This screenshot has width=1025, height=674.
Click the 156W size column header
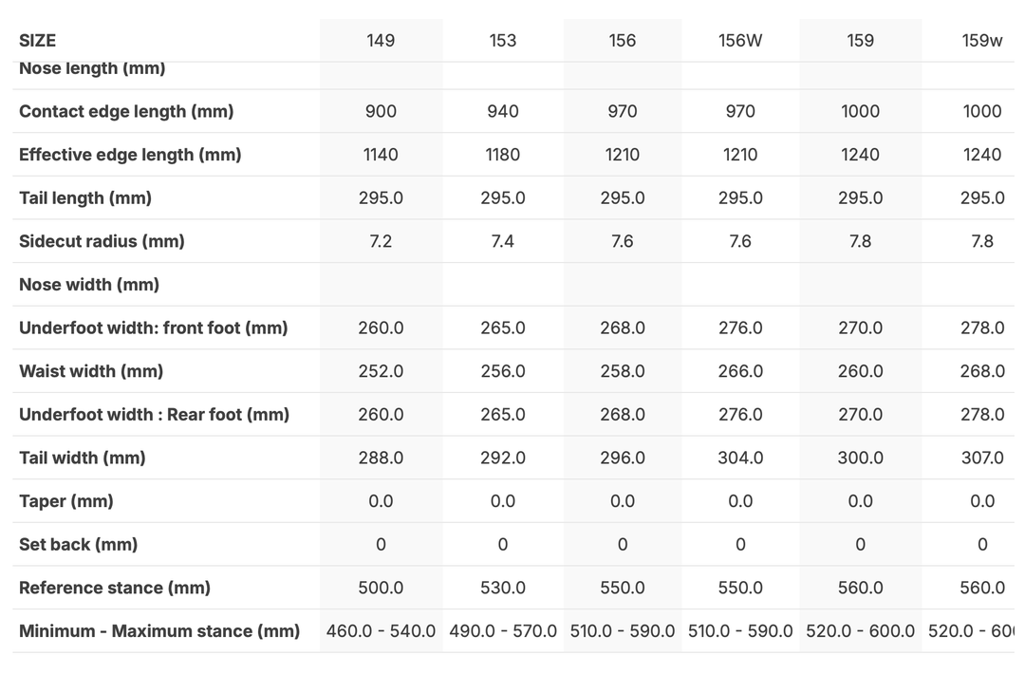(740, 40)
